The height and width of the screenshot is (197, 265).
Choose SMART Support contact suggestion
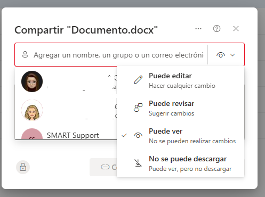pyautogui.click(x=66, y=134)
